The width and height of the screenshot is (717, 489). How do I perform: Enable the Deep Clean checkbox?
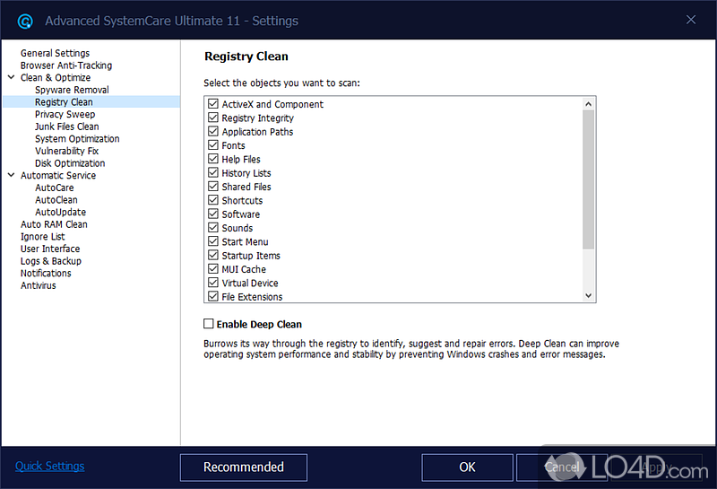209,324
